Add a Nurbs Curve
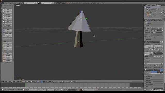 (x=7, y=33)
